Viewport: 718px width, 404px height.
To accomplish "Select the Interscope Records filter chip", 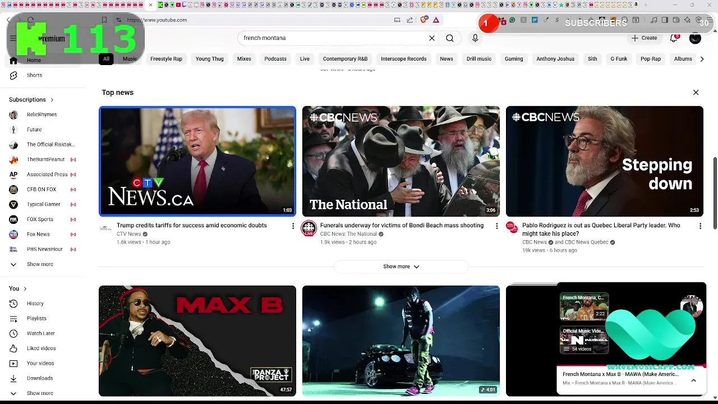I will click(404, 59).
